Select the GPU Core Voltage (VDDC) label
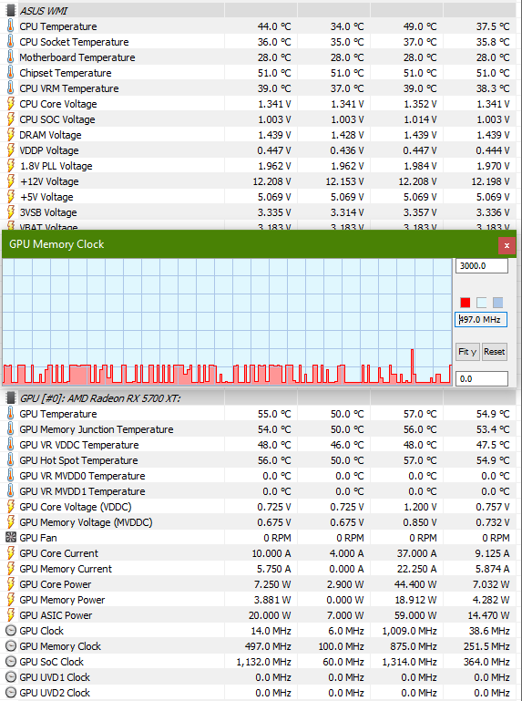Viewport: 522px width, 701px height. tap(76, 507)
